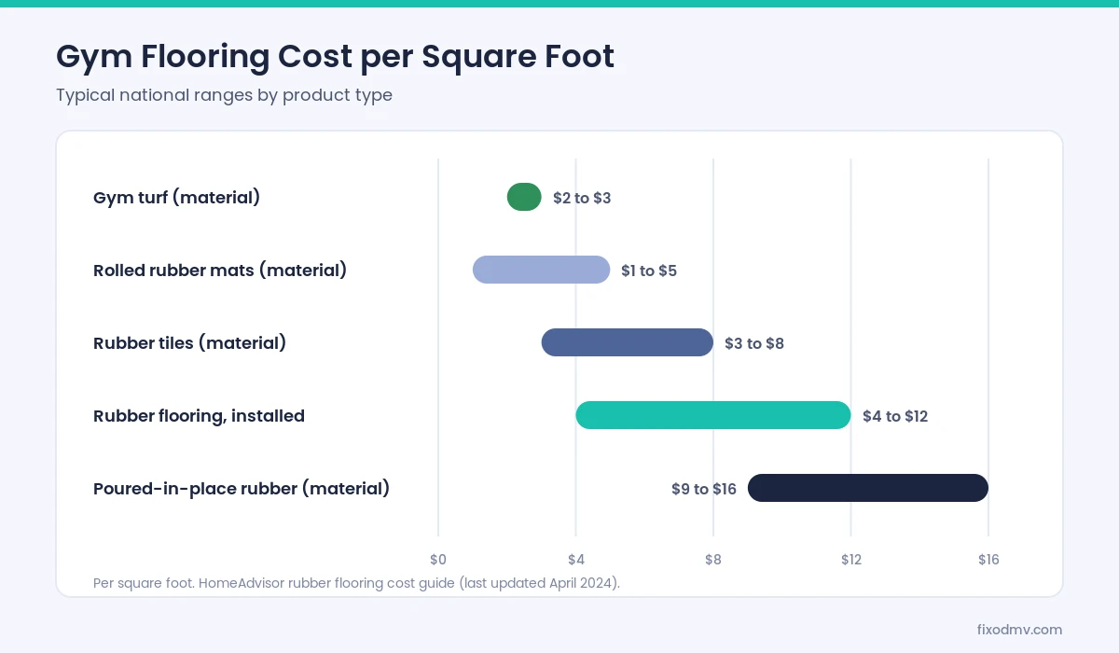Click the teal Rubber flooring installed bar
This screenshot has width=1119, height=653.
[x=713, y=415]
